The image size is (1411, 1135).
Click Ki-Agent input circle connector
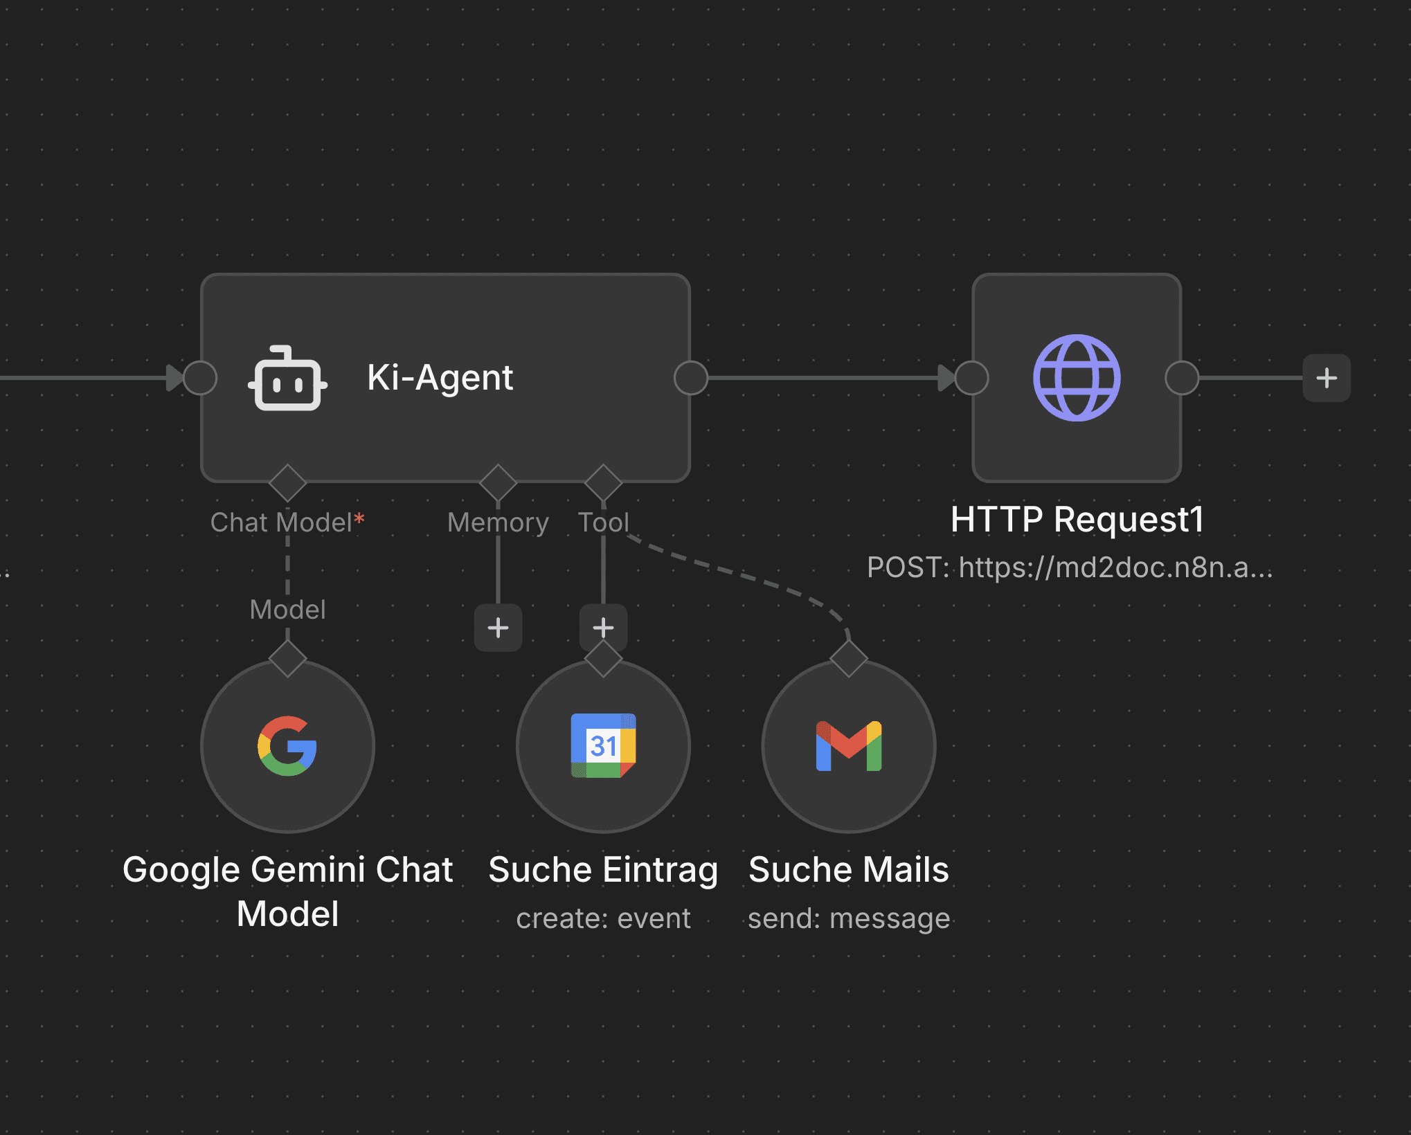(x=201, y=378)
